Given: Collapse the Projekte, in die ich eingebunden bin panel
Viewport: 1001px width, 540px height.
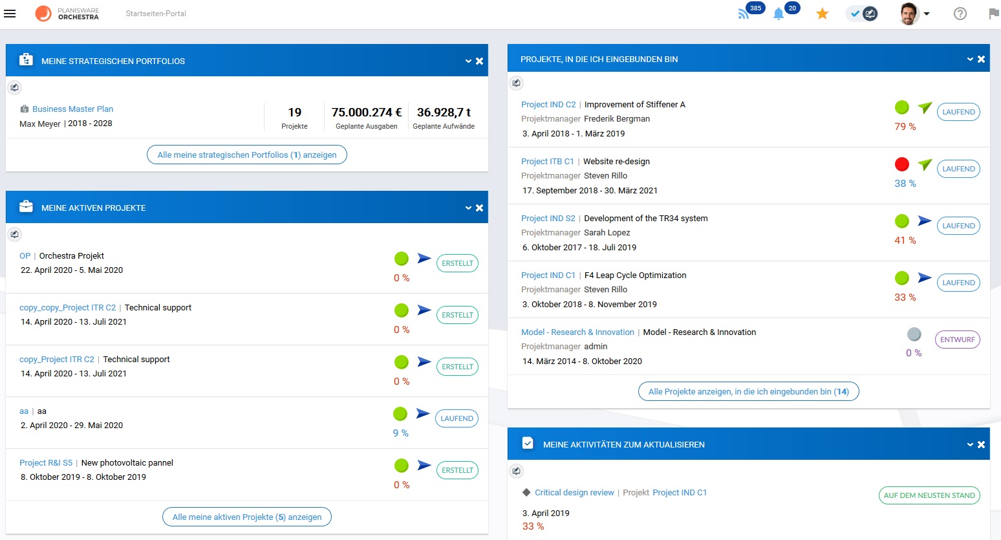Looking at the screenshot, I should [970, 59].
